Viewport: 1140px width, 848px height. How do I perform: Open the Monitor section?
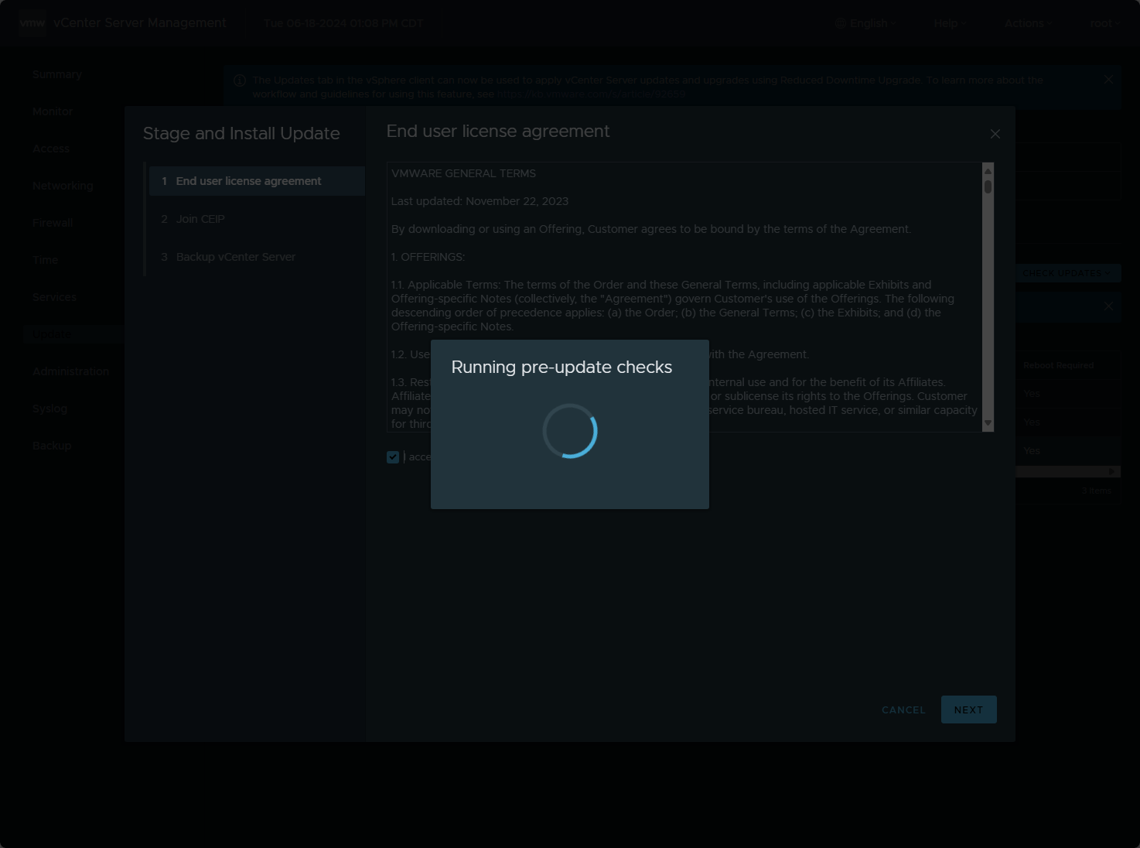(53, 111)
